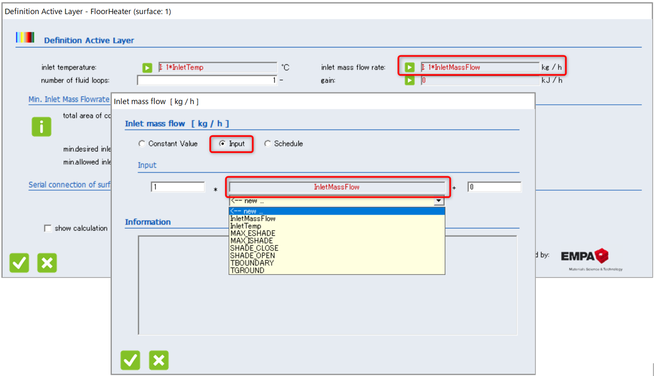Choose TGROUND from dropdown list
Screen dimensions: 654x376
[337, 270]
